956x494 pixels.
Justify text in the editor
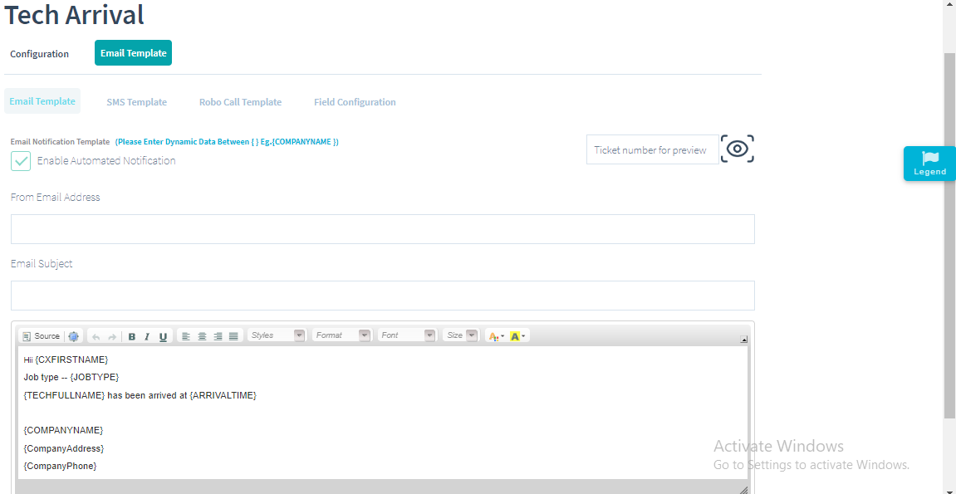[x=233, y=336]
